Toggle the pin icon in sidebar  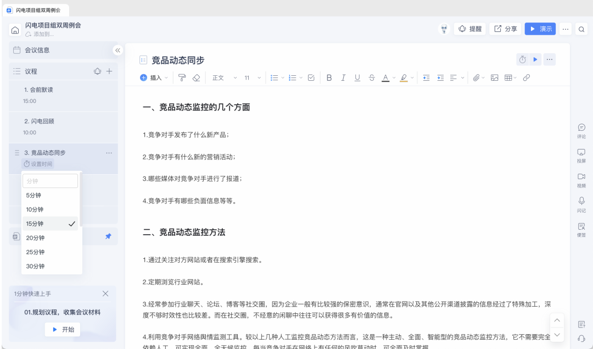[108, 236]
